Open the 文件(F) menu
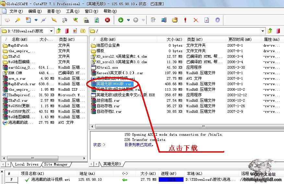 (x=16, y=11)
